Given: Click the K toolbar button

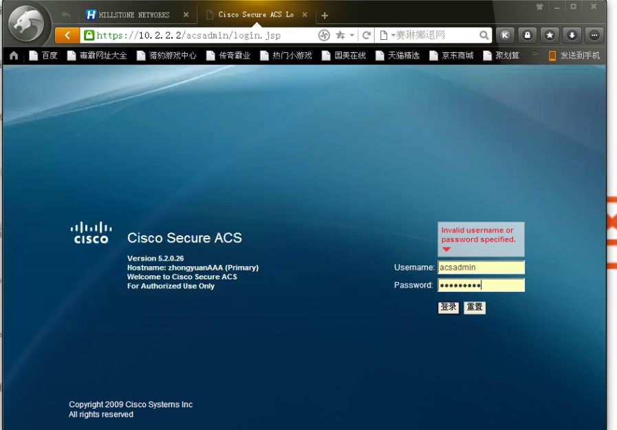Looking at the screenshot, I should click(506, 35).
